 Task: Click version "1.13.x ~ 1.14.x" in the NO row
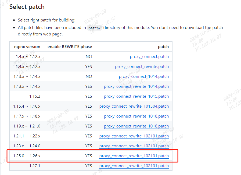tap(27, 76)
